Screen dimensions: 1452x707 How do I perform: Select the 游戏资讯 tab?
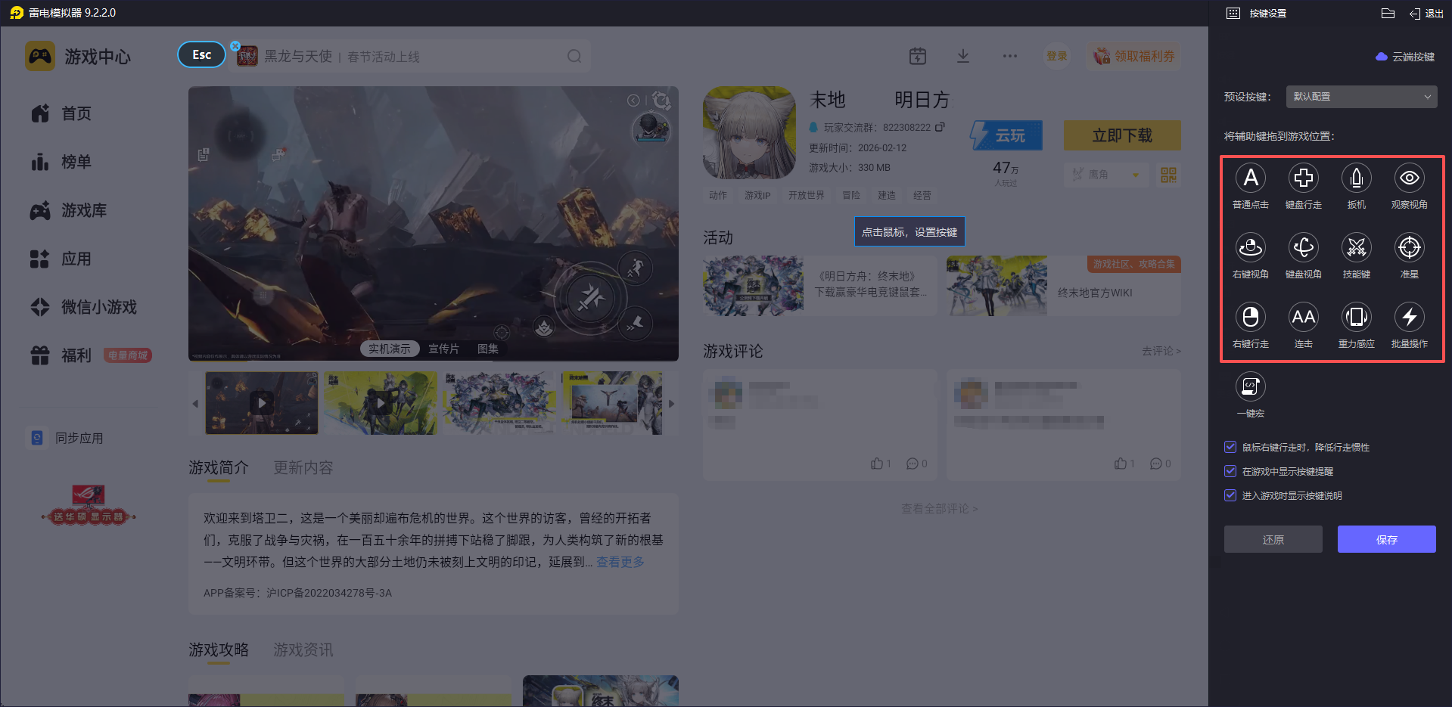tap(303, 650)
